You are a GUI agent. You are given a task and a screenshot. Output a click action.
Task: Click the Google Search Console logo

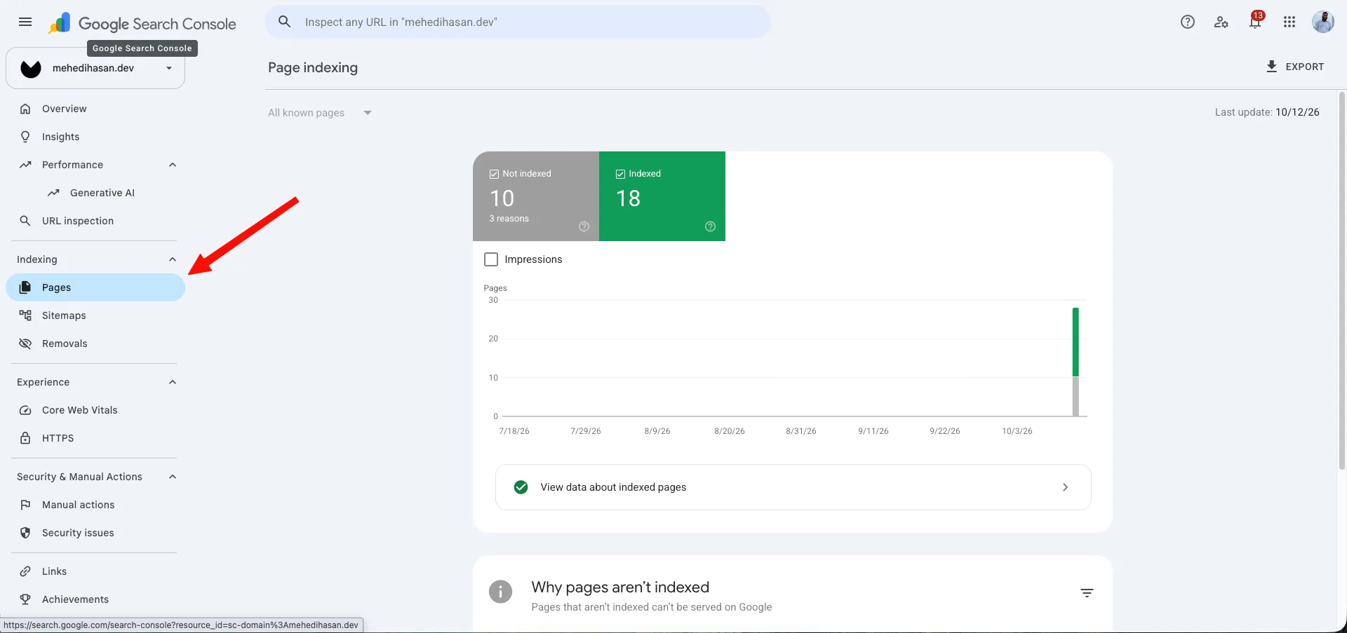[142, 23]
